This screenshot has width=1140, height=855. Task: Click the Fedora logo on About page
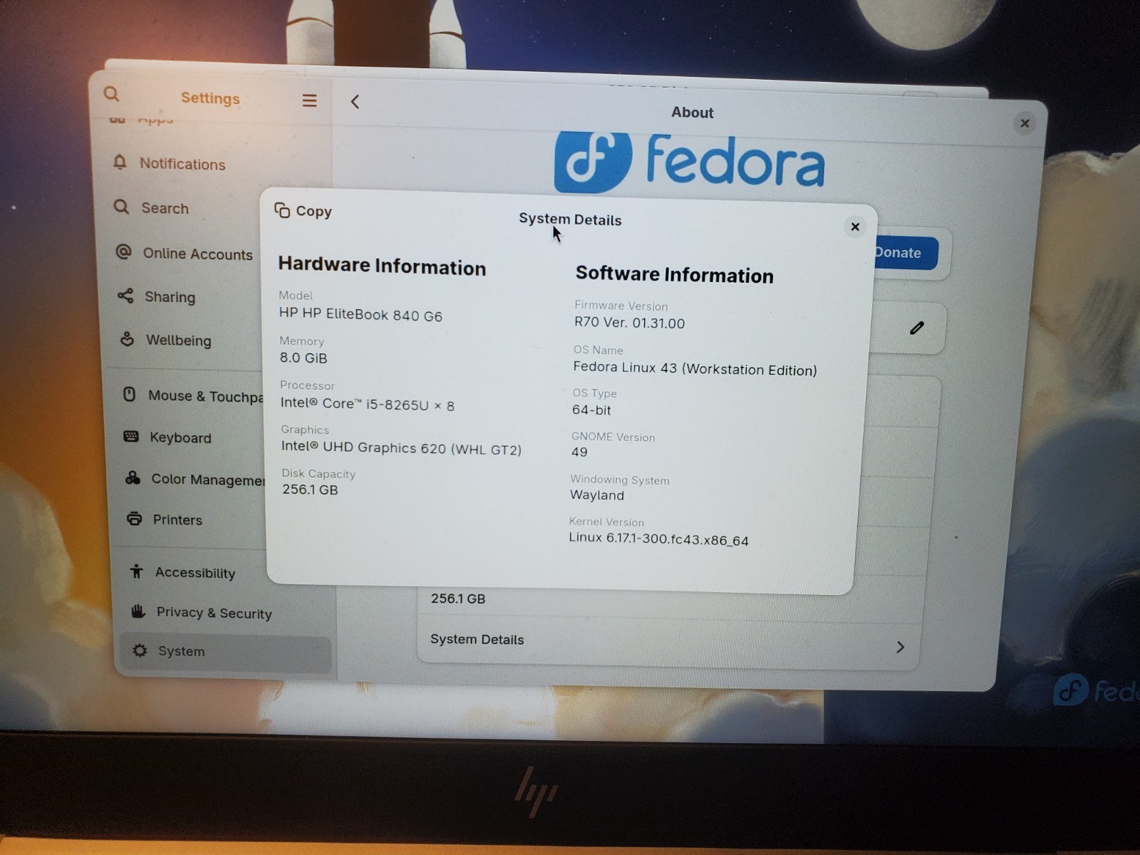pyautogui.click(x=689, y=161)
